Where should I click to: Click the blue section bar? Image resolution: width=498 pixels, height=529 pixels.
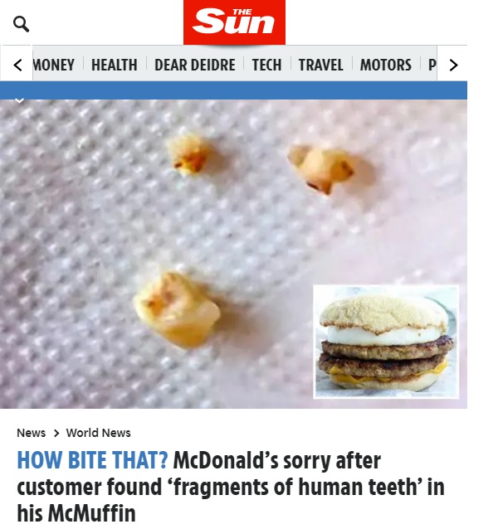(x=233, y=90)
